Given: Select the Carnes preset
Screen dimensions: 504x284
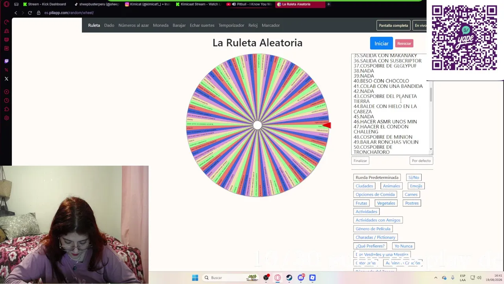Looking at the screenshot, I should click(x=411, y=194).
